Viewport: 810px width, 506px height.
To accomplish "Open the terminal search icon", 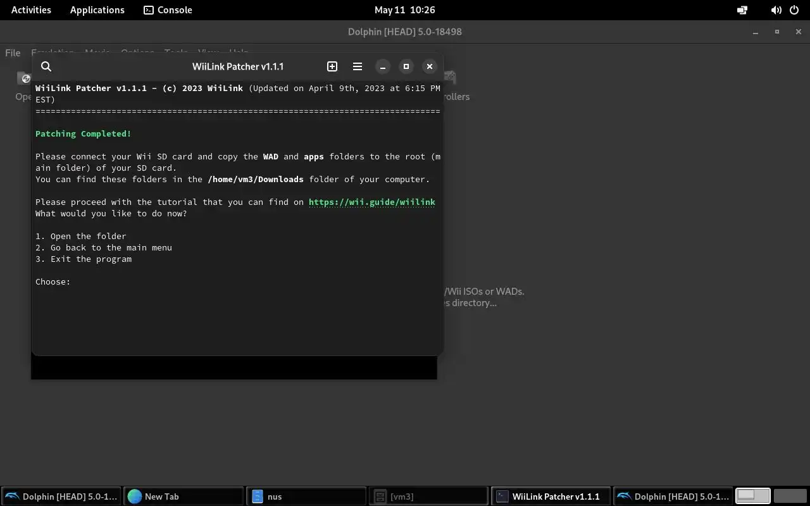I will tap(46, 66).
